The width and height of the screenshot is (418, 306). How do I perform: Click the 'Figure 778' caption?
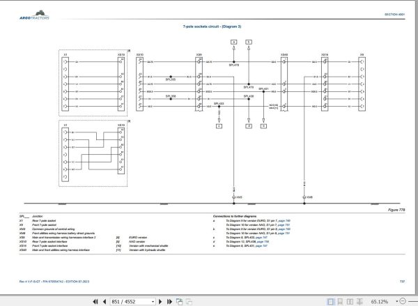point(396,210)
